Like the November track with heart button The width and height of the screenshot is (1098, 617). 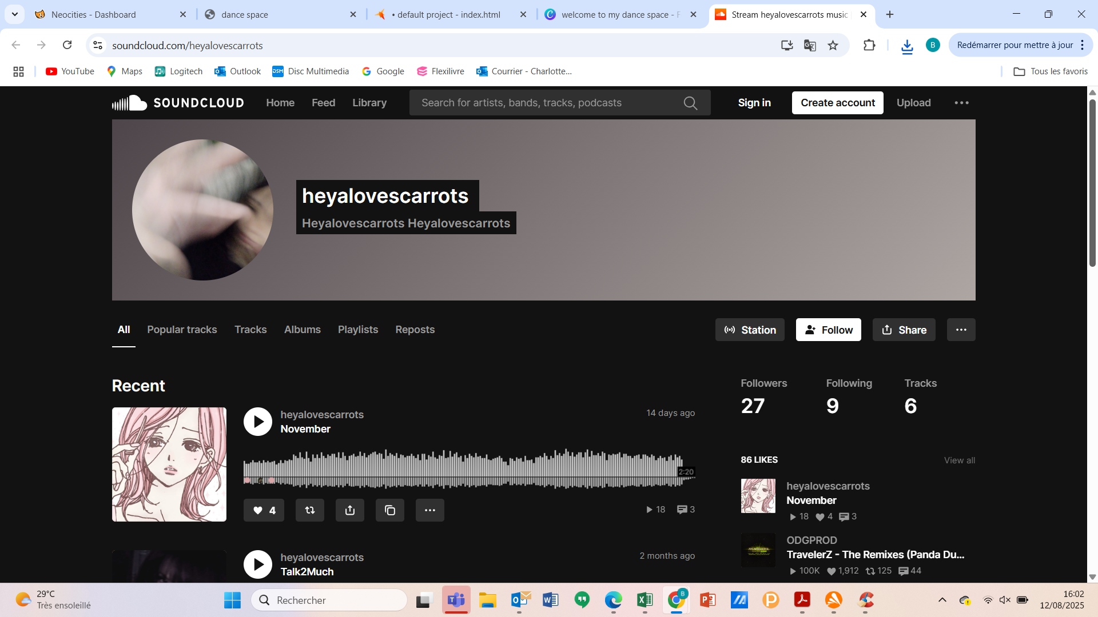pos(264,510)
